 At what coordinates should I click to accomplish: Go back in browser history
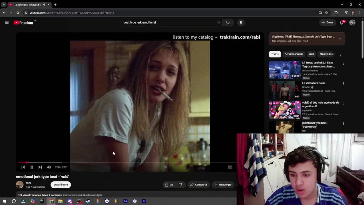pyautogui.click(x=4, y=13)
